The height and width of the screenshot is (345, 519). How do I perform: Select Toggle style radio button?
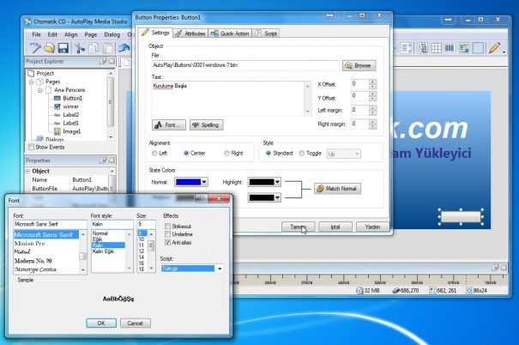click(x=302, y=153)
